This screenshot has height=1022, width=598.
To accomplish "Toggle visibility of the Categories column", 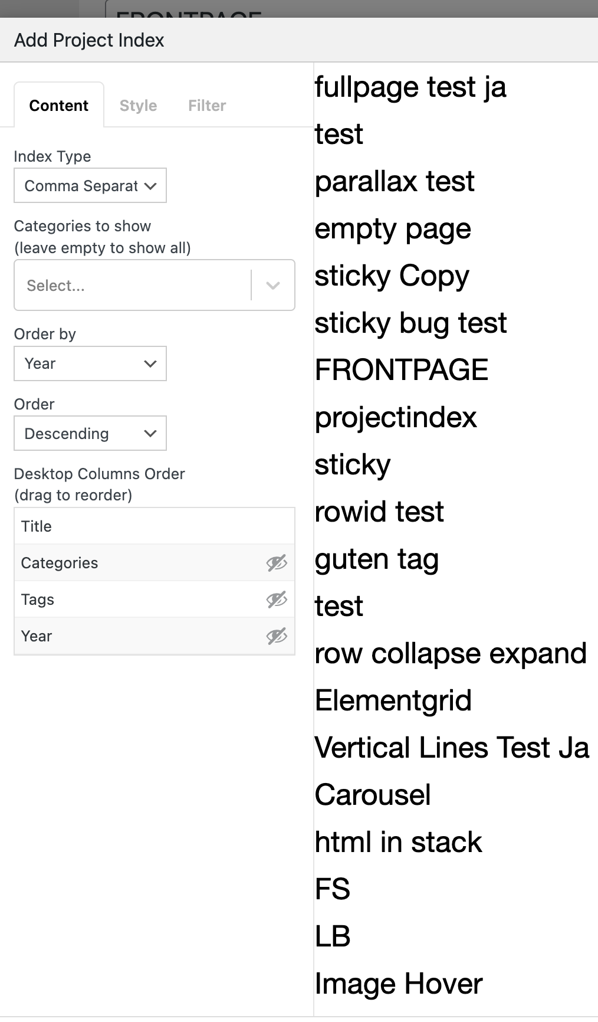I will pos(277,563).
